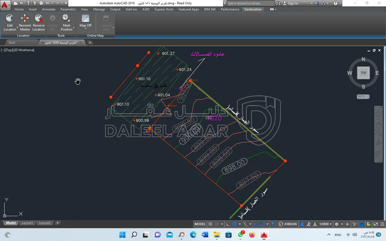Click the Undo arrow icon
Viewport: 386px width, 241px height.
[x=48, y=3]
